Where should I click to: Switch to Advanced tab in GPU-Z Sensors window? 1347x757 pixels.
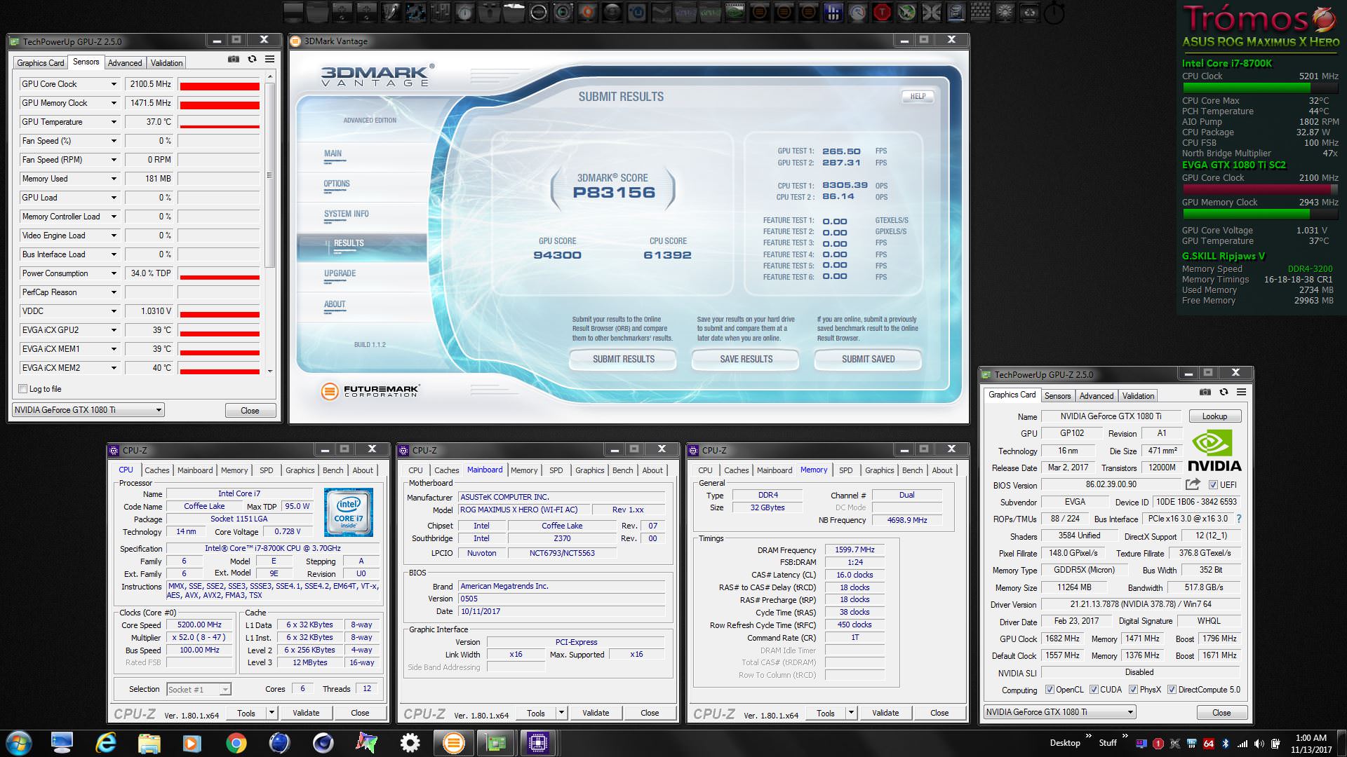coord(125,63)
